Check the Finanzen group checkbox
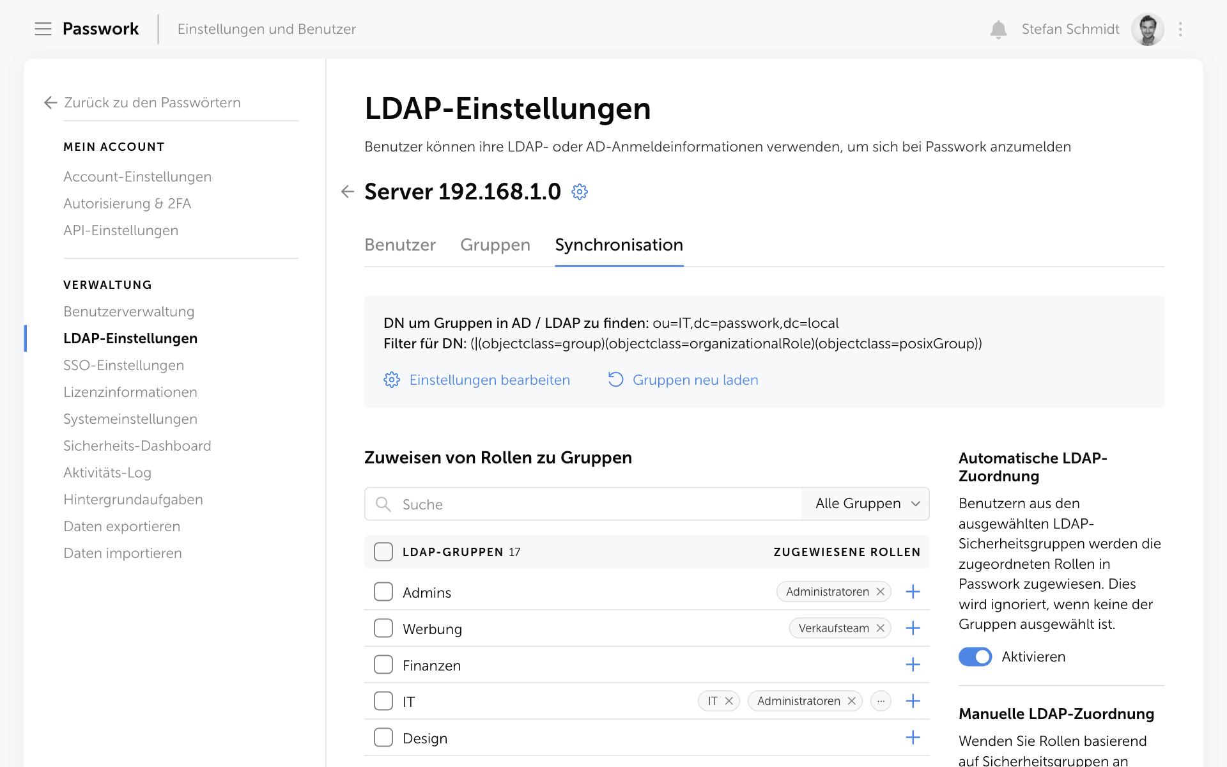 click(383, 665)
